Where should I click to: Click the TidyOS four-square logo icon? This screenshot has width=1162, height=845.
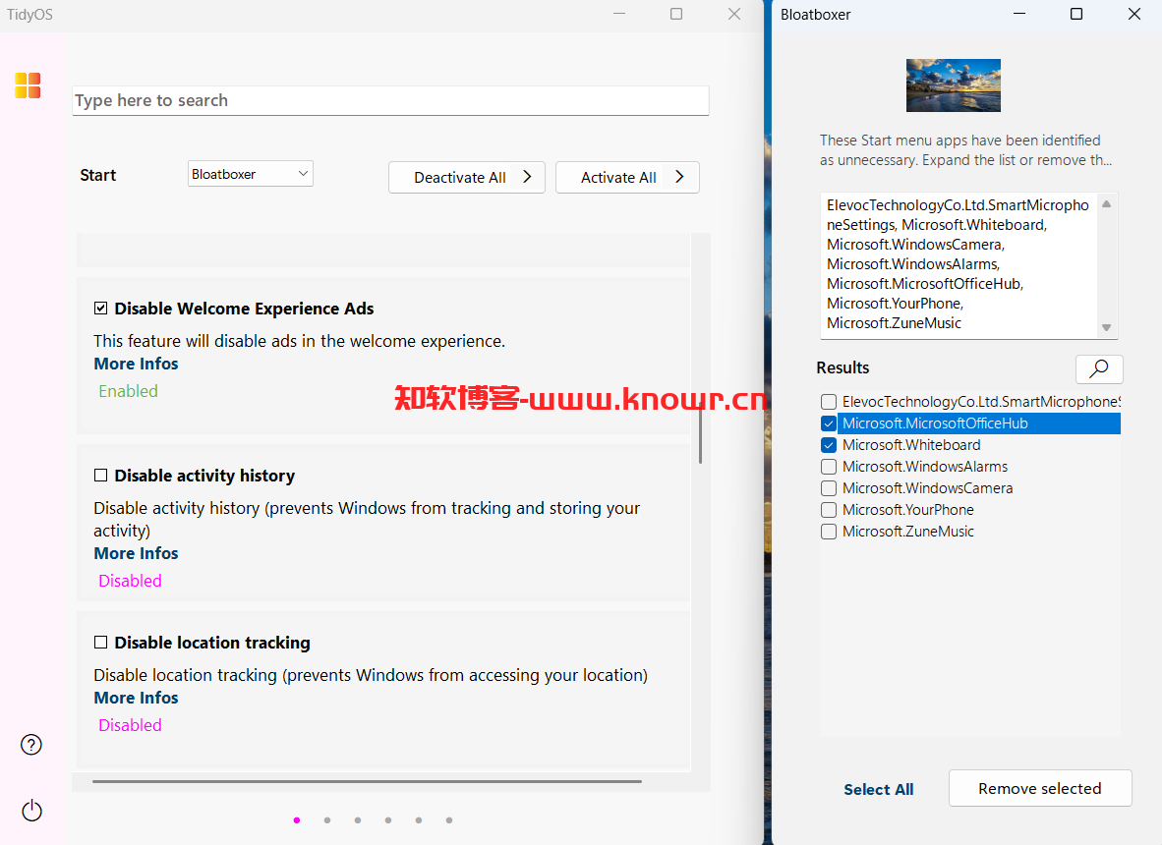point(28,85)
